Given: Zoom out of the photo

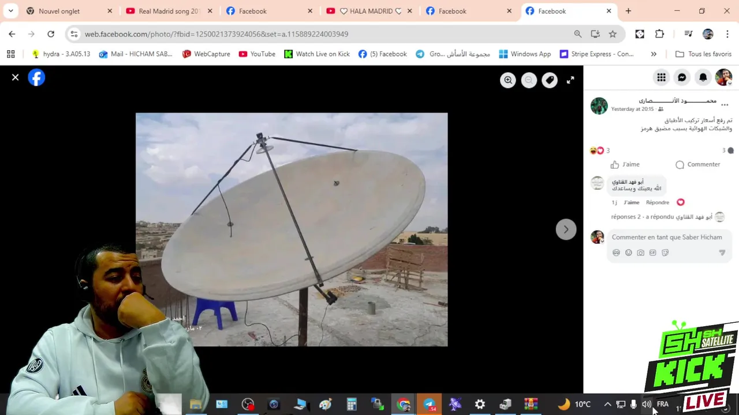Looking at the screenshot, I should point(529,80).
